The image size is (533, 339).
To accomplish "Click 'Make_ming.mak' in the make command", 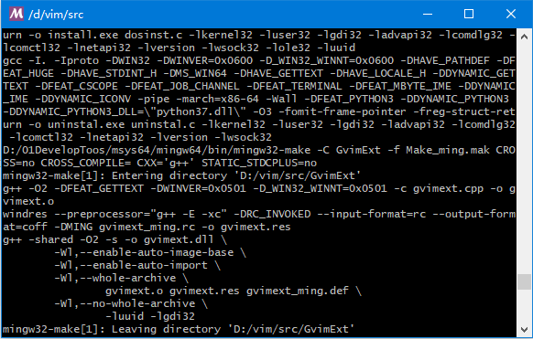I will pyautogui.click(x=448, y=150).
